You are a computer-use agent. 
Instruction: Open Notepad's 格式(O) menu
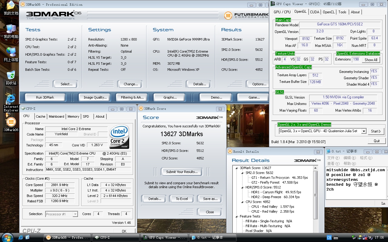(366, 158)
